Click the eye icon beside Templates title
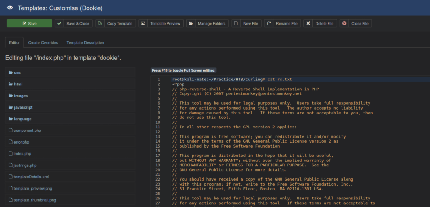The width and height of the screenshot is (430, 207). 9,8
